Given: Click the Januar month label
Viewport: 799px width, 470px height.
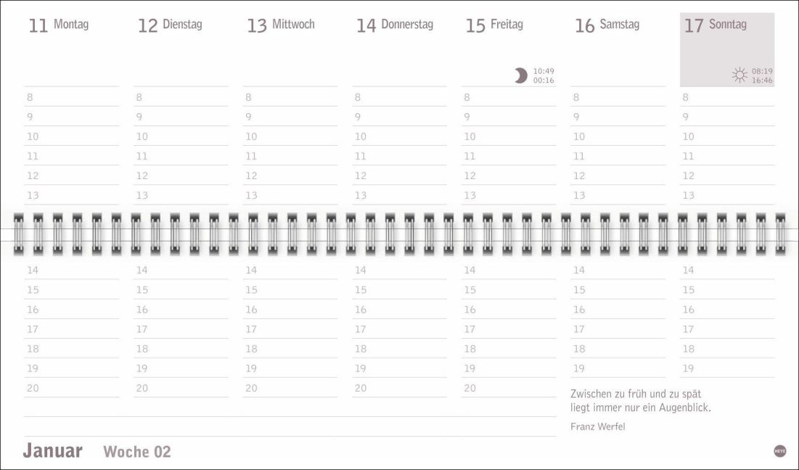Looking at the screenshot, I should tap(53, 450).
